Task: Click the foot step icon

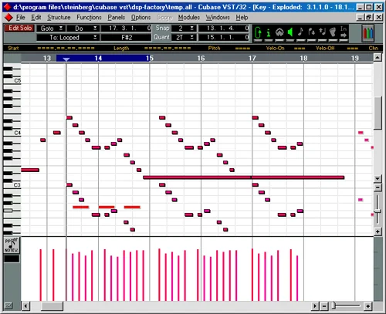Action: (333, 33)
